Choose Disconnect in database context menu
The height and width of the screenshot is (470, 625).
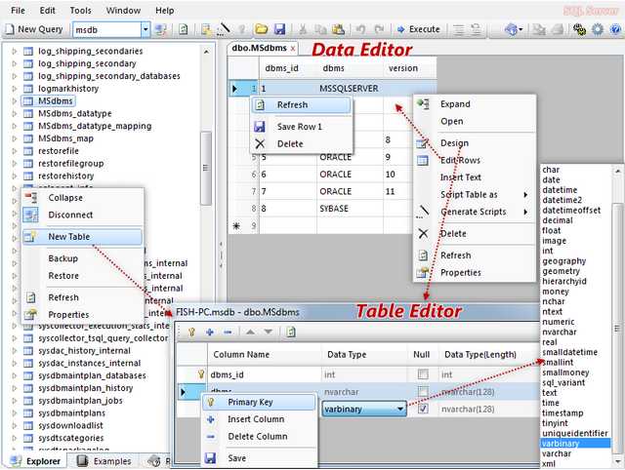(82, 215)
